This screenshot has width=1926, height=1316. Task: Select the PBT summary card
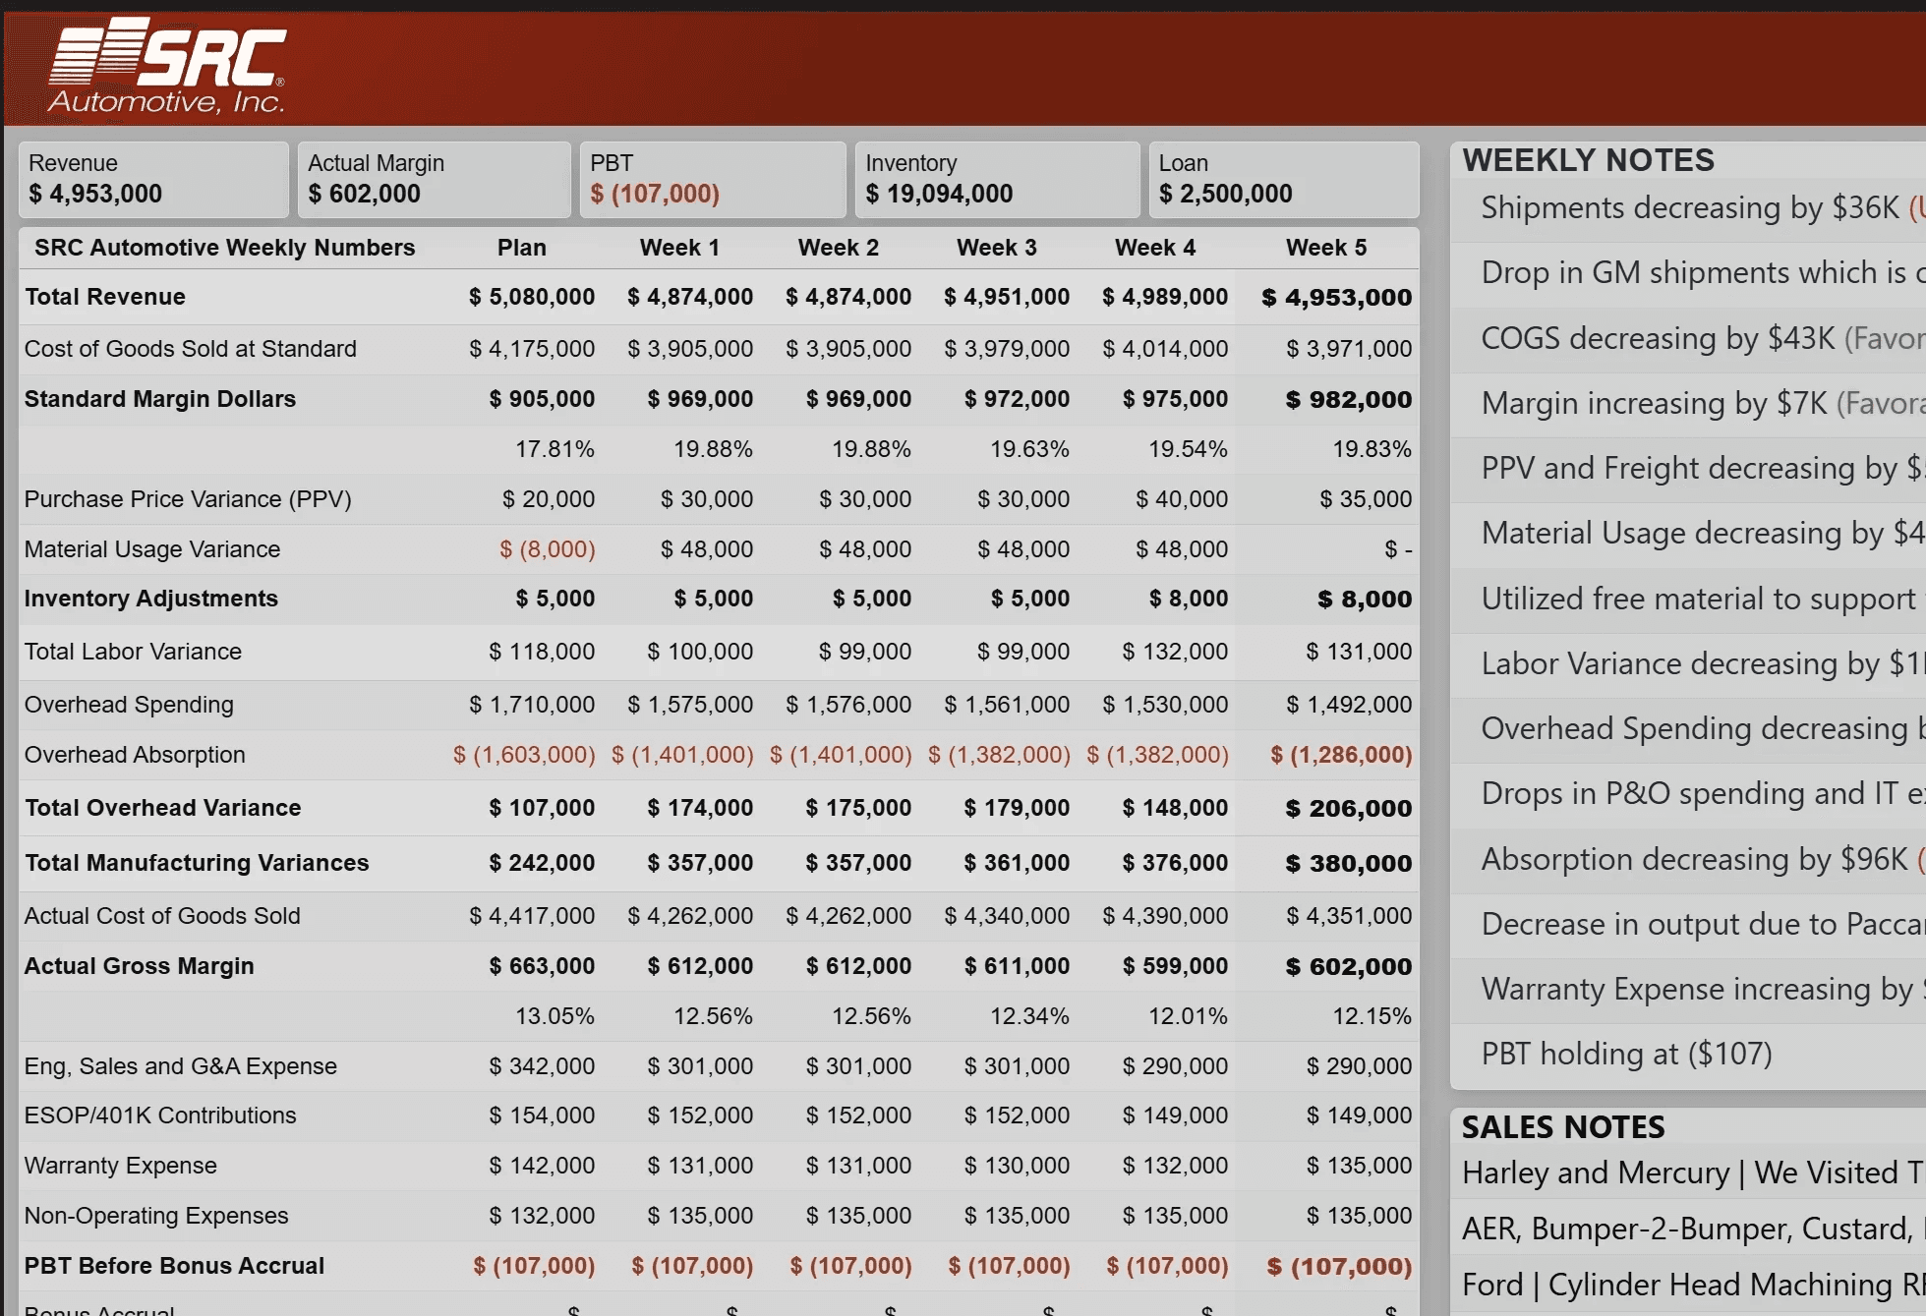712,179
